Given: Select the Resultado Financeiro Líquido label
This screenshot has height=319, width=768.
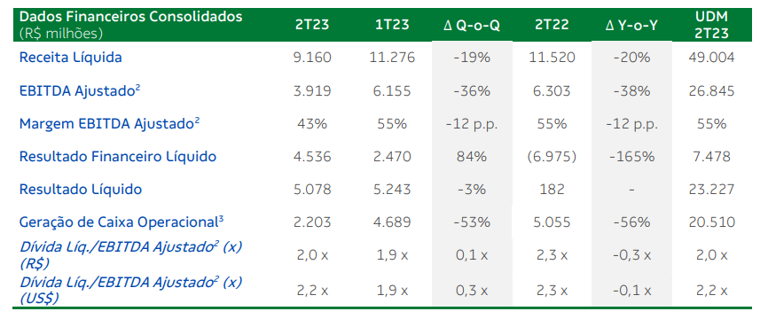Looking at the screenshot, I should [x=118, y=157].
